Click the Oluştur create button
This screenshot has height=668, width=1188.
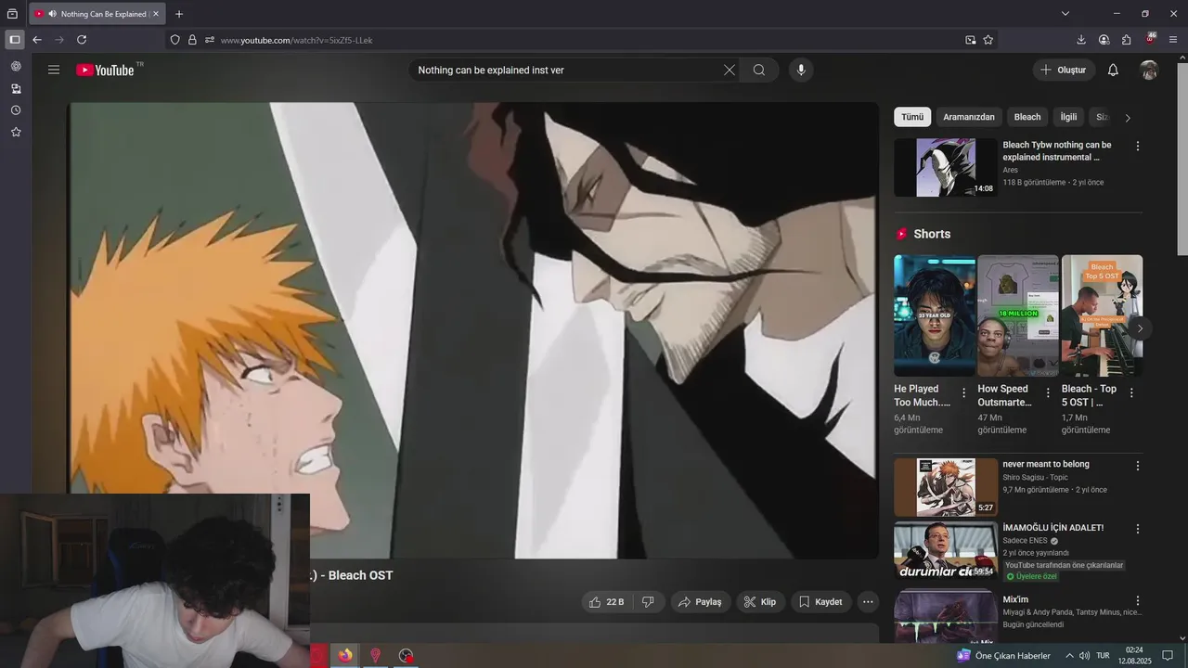coord(1063,70)
